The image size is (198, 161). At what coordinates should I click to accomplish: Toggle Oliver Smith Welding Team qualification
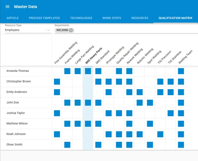coord(181,145)
